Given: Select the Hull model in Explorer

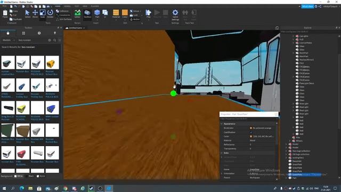Looking at the screenshot, I should (301, 39).
